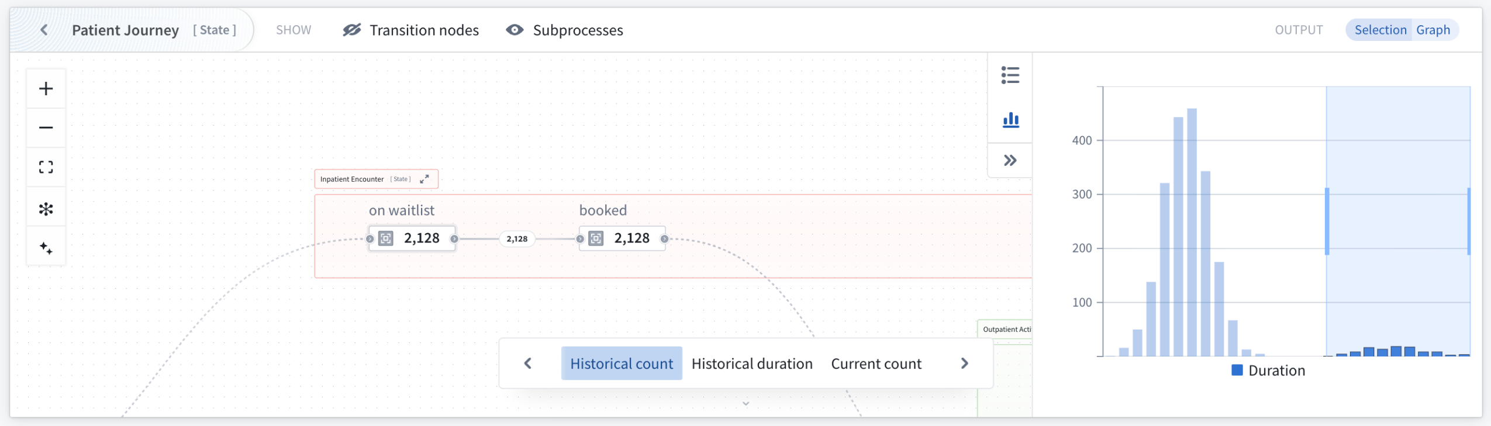Screen dimensions: 1491x426
Task: Go back using the left arrow near Patient Journey
Action: click(44, 29)
